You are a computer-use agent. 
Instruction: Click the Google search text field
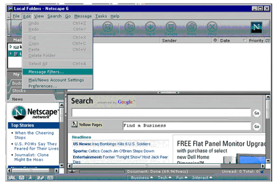point(161,113)
